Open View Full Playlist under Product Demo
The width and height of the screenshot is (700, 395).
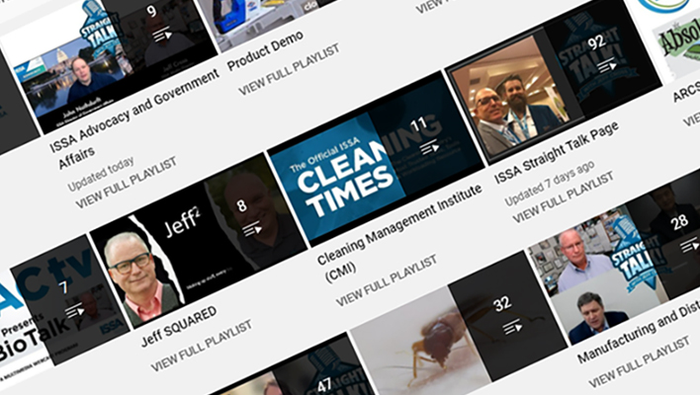coord(289,69)
